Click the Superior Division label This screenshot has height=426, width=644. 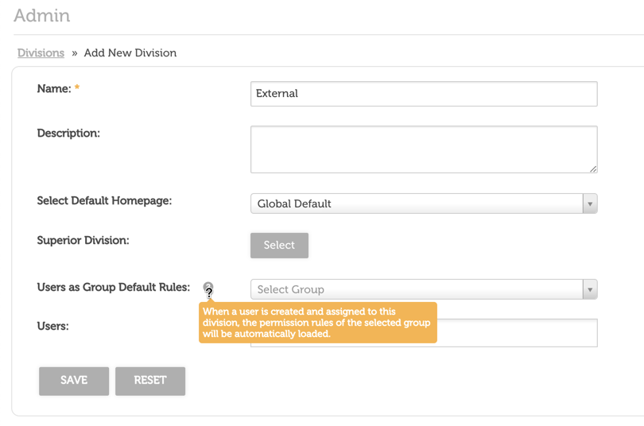(x=83, y=240)
